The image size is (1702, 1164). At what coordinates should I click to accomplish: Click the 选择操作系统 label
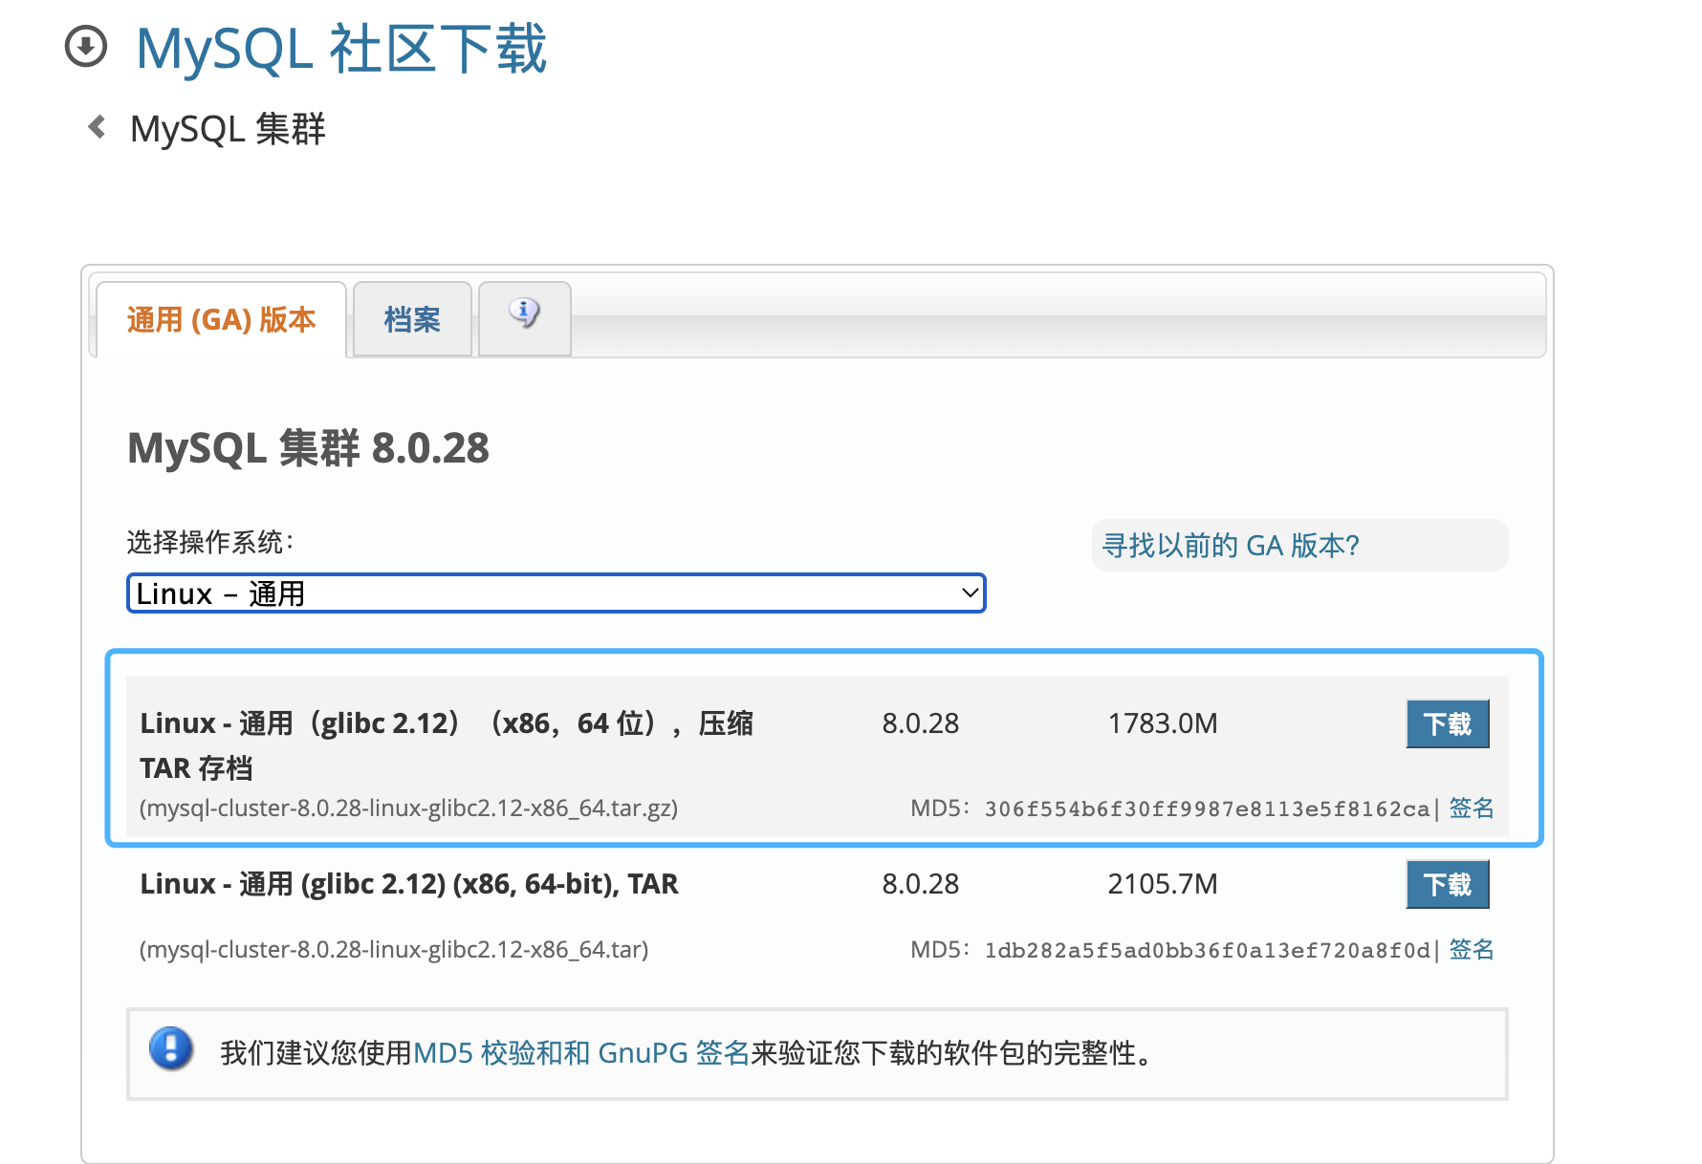(x=210, y=542)
